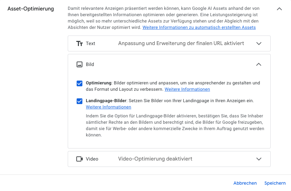Image resolution: width=291 pixels, height=191 pixels.
Task: Uncheck the Optimierung checkbox
Action: click(80, 83)
